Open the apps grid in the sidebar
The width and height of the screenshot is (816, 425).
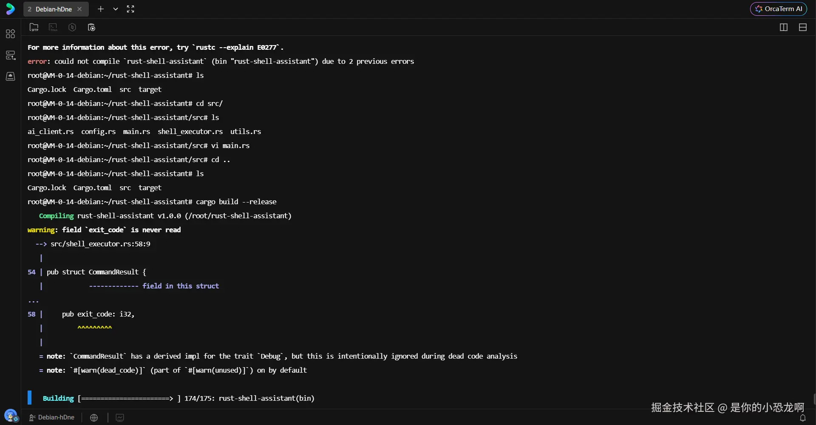(x=11, y=34)
